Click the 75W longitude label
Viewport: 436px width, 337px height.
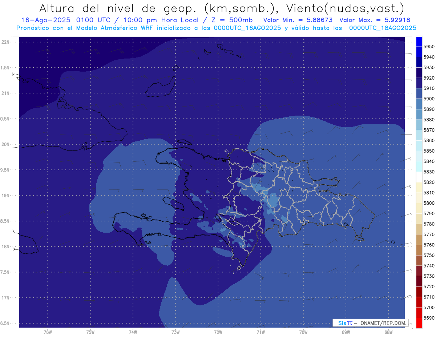90,332
